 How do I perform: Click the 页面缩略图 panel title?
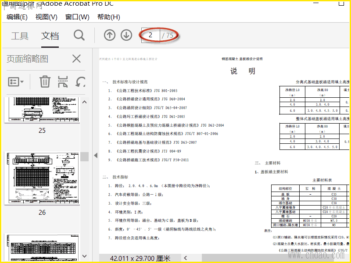(x=27, y=59)
